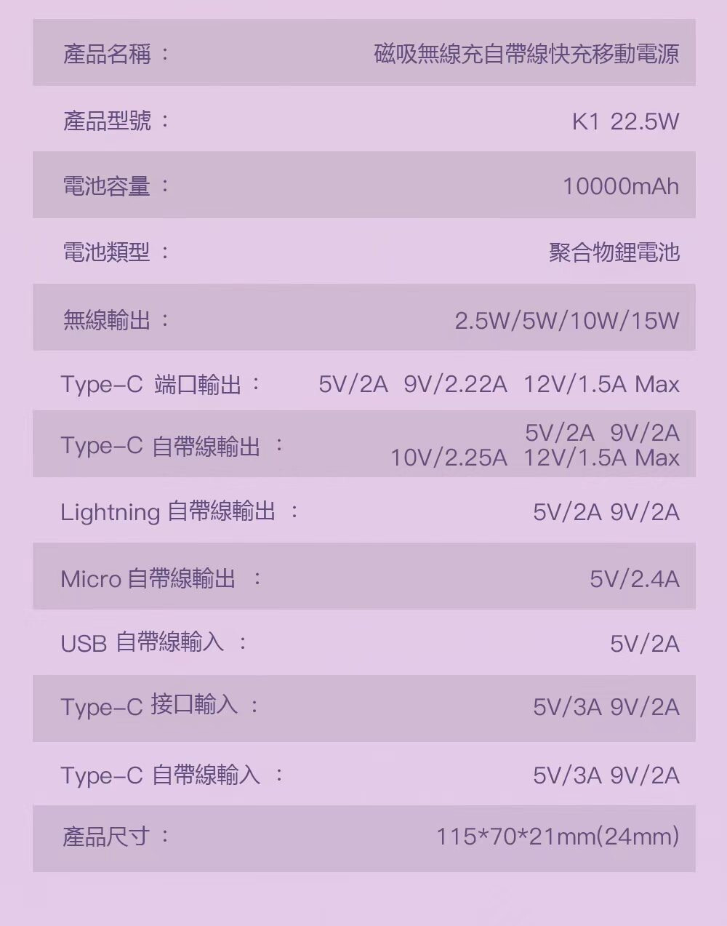Click the Type-C 自帶線輸入 label

(x=160, y=775)
